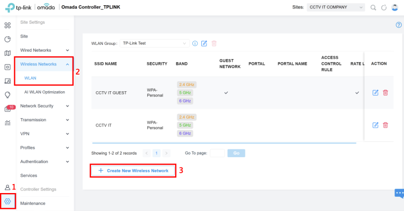Open the Clients icon in sidebar
Image resolution: width=404 pixels, height=211 pixels.
pos(7,81)
